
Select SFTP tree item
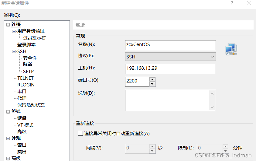coord(28,72)
